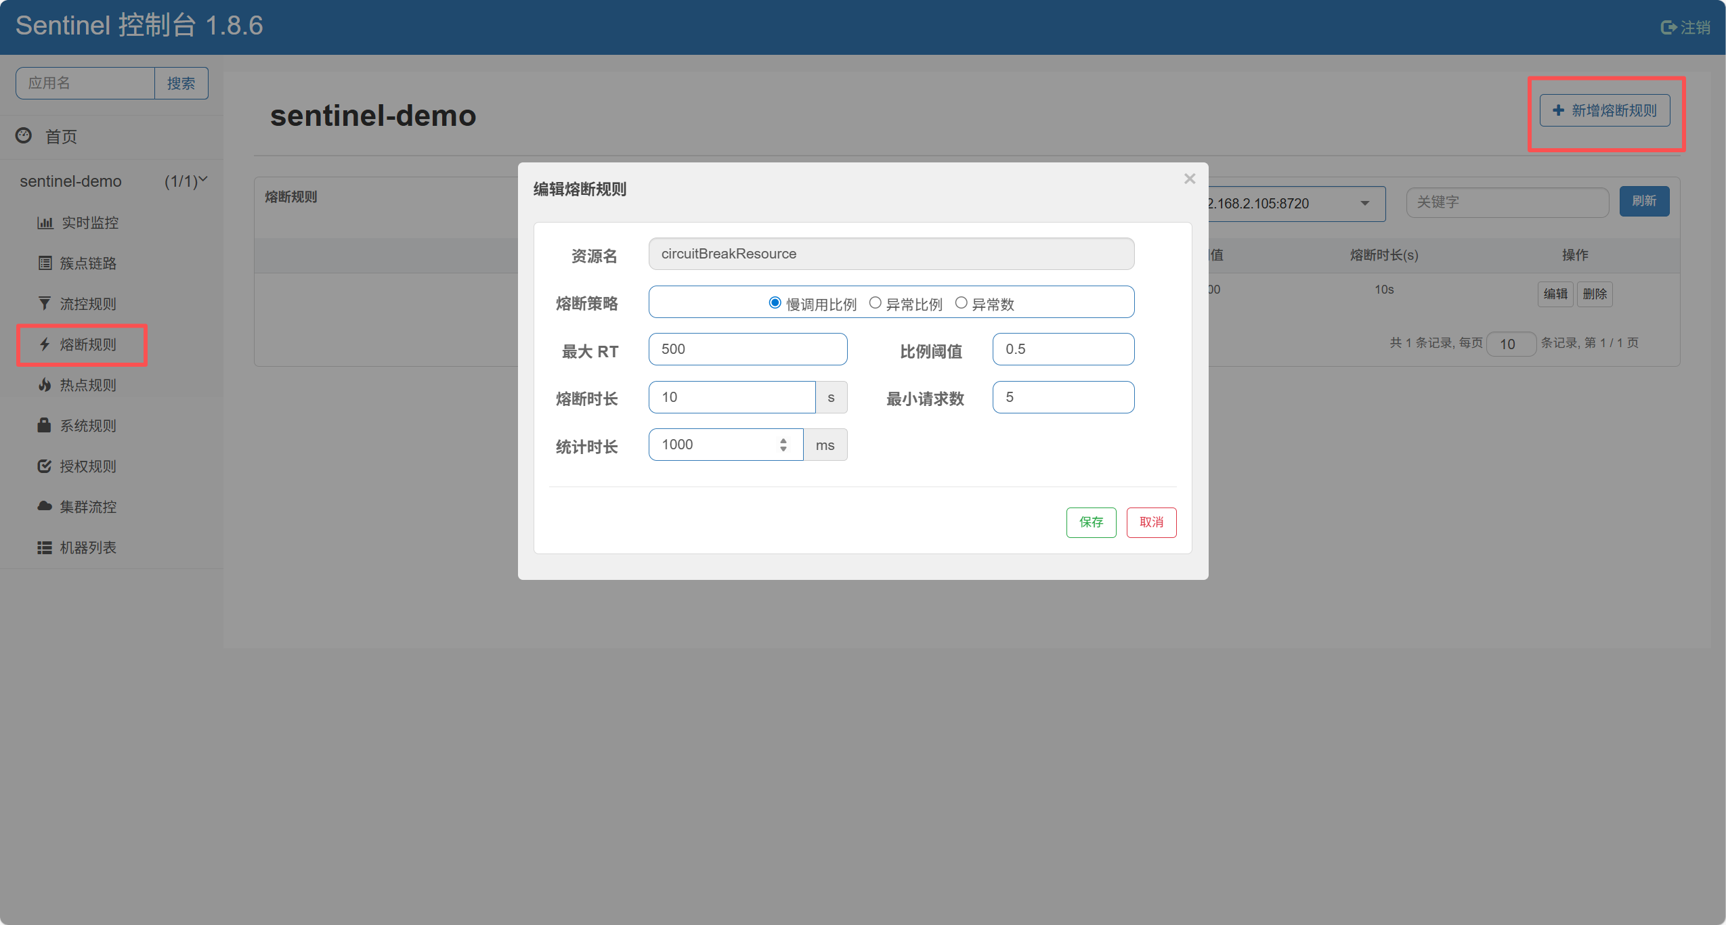The width and height of the screenshot is (1726, 925).
Task: Collapse the sentinel-demo app tree
Action: point(202,180)
